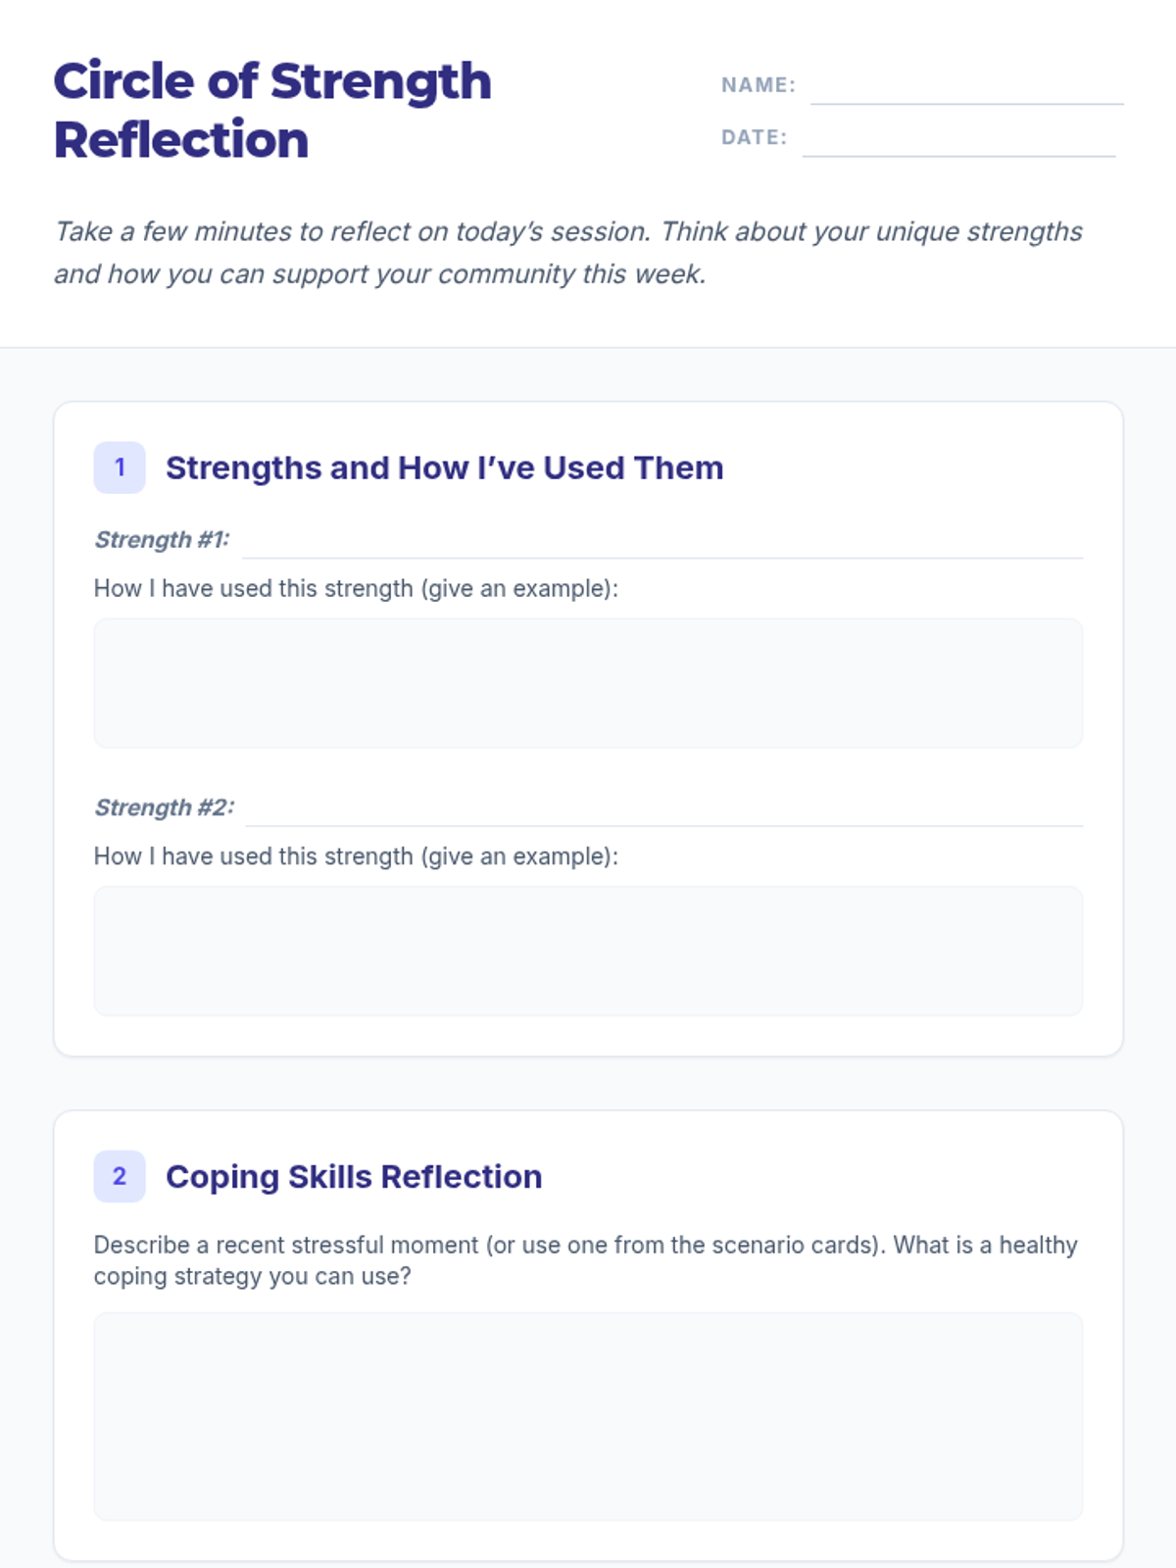Viewport: 1176px width, 1568px height.
Task: Click the Name input line
Action: point(966,88)
